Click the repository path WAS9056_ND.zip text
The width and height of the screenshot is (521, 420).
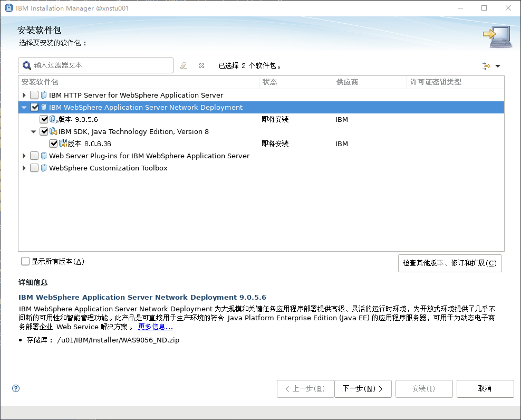118,340
